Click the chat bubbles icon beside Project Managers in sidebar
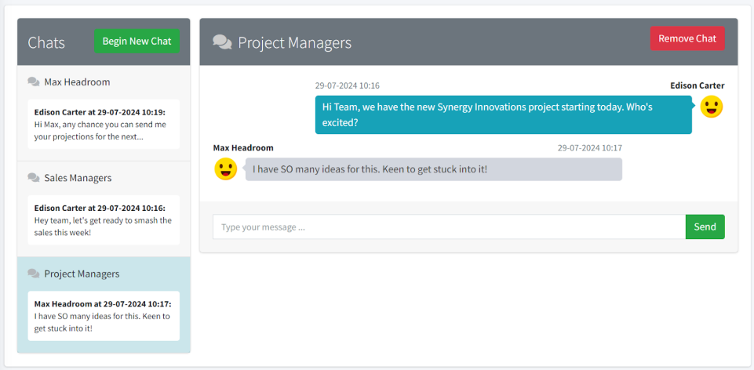Screen dimensions: 754x370 34,274
